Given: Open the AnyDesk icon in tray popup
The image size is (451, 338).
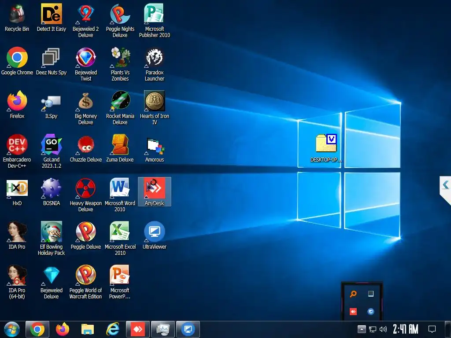Looking at the screenshot, I should 353,312.
